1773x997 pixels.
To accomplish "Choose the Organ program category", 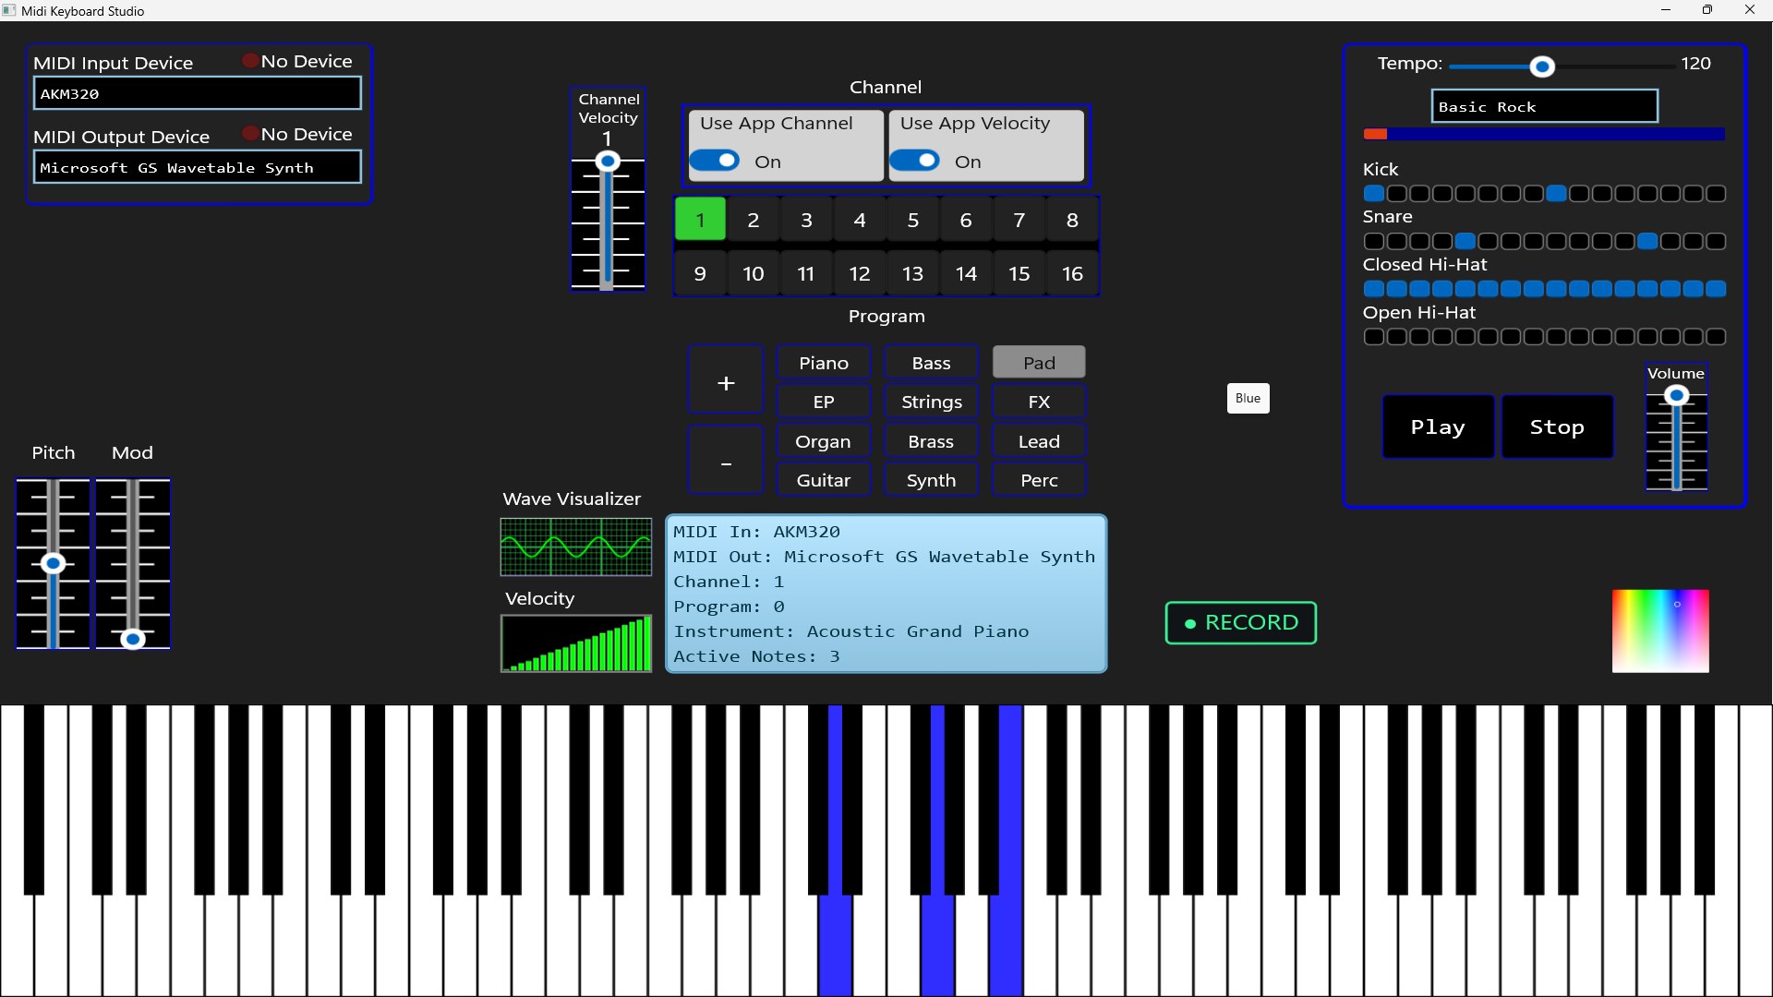I will 824,441.
